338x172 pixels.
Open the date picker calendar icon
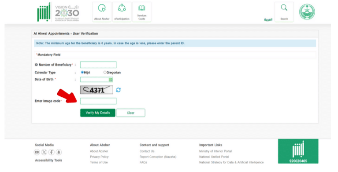pyautogui.click(x=111, y=80)
